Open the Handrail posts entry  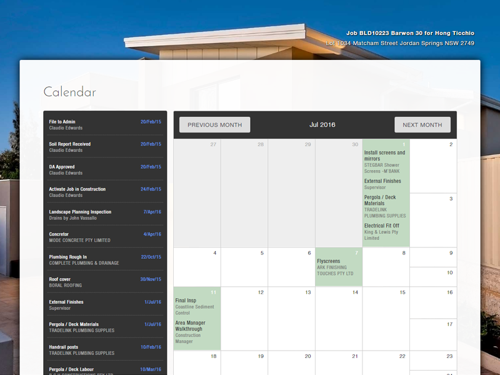point(105,350)
